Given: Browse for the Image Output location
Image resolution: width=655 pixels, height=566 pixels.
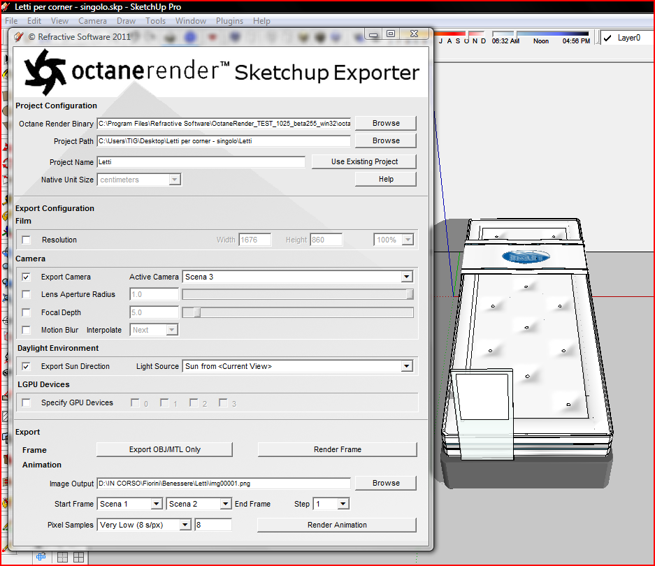Looking at the screenshot, I should click(x=386, y=483).
